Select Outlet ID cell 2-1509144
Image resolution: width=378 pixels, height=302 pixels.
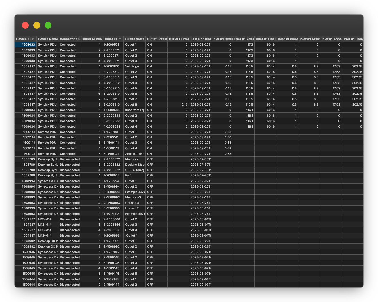113,285
